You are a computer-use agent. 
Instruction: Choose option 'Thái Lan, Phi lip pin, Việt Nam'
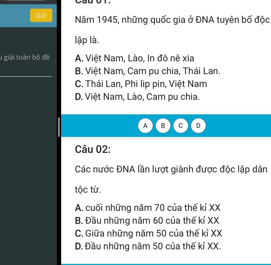[x=141, y=84]
